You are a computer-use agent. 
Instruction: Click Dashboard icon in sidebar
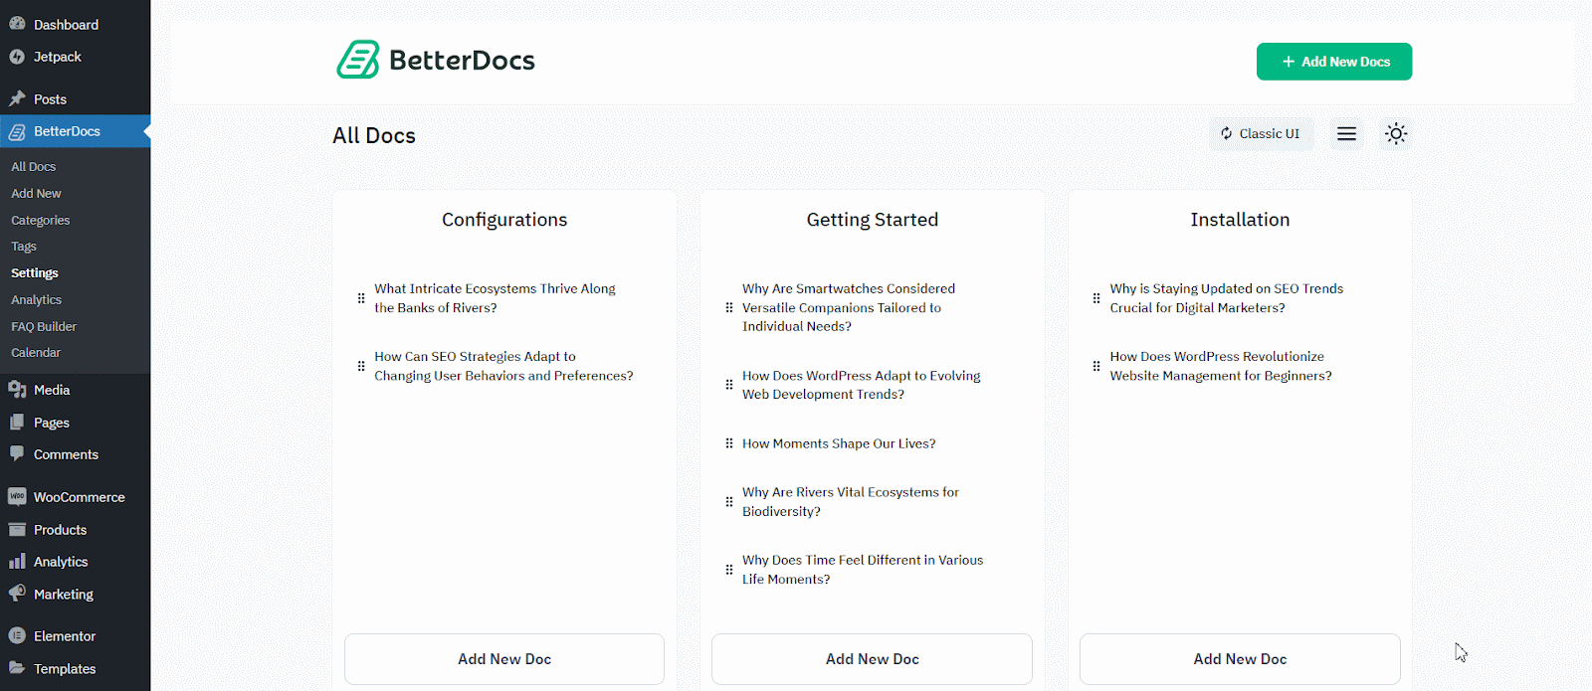coord(17,24)
